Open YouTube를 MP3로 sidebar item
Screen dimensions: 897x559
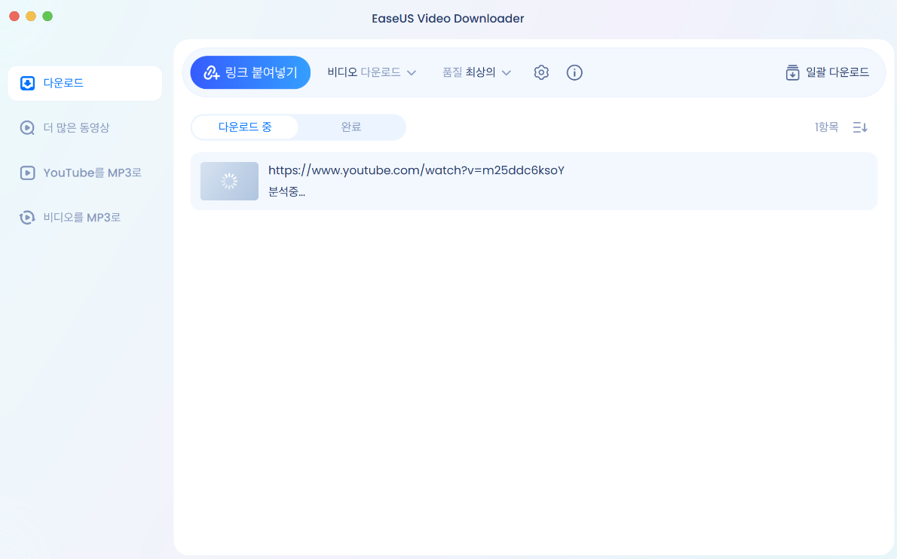coord(84,173)
